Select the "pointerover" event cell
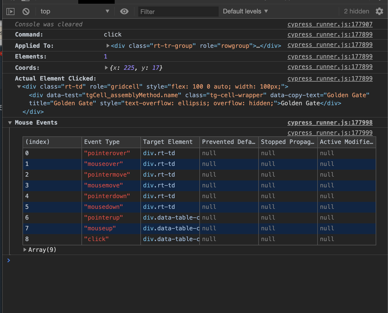 click(111, 153)
